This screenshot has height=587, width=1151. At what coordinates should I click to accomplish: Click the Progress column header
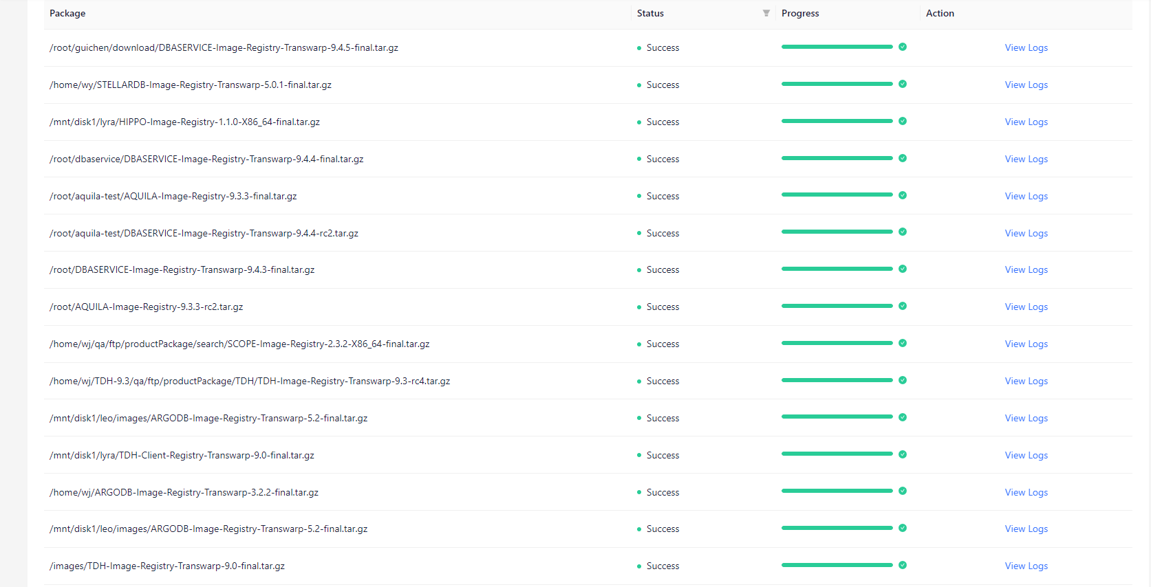[x=800, y=13]
